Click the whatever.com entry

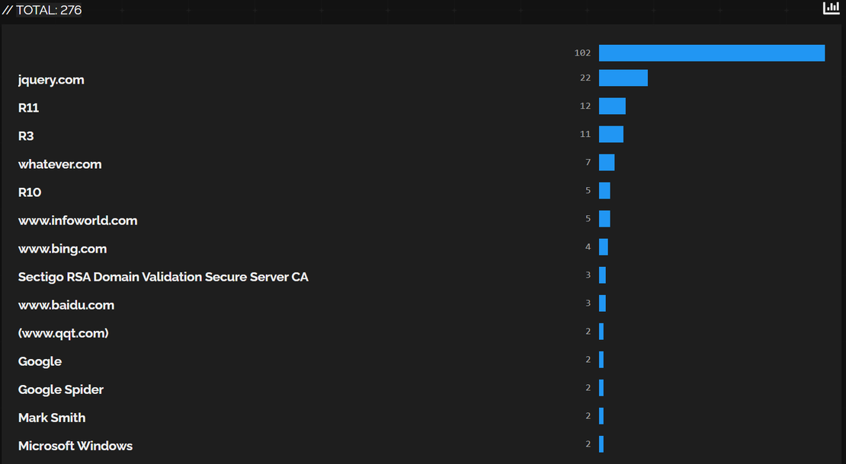(59, 164)
